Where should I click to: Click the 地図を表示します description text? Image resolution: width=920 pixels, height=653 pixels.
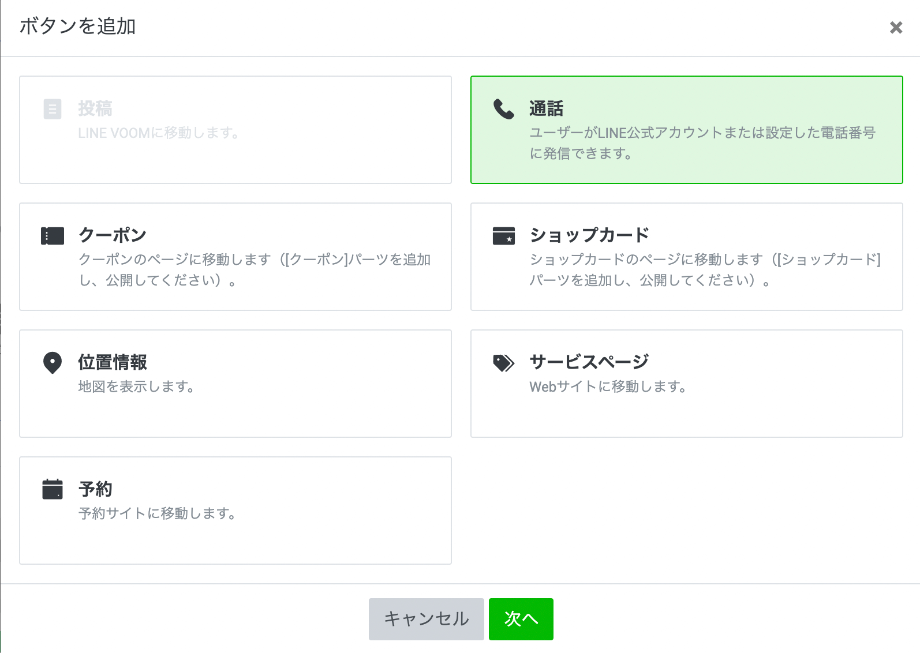pyautogui.click(x=136, y=386)
